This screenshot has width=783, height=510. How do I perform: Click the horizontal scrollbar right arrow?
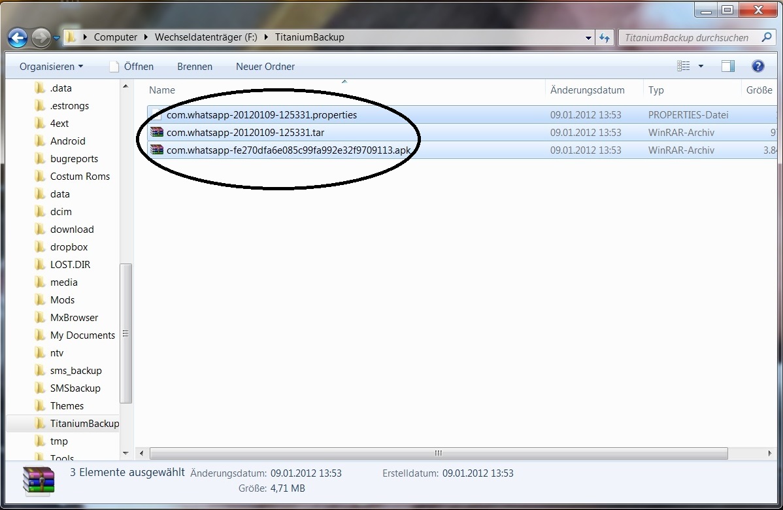tap(769, 453)
